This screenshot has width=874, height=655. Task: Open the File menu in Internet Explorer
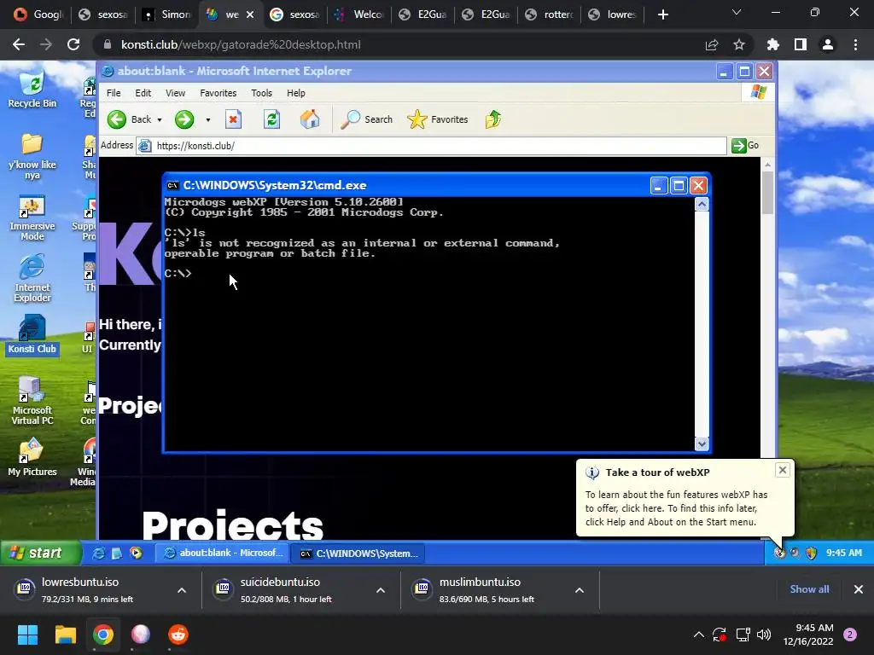point(114,93)
